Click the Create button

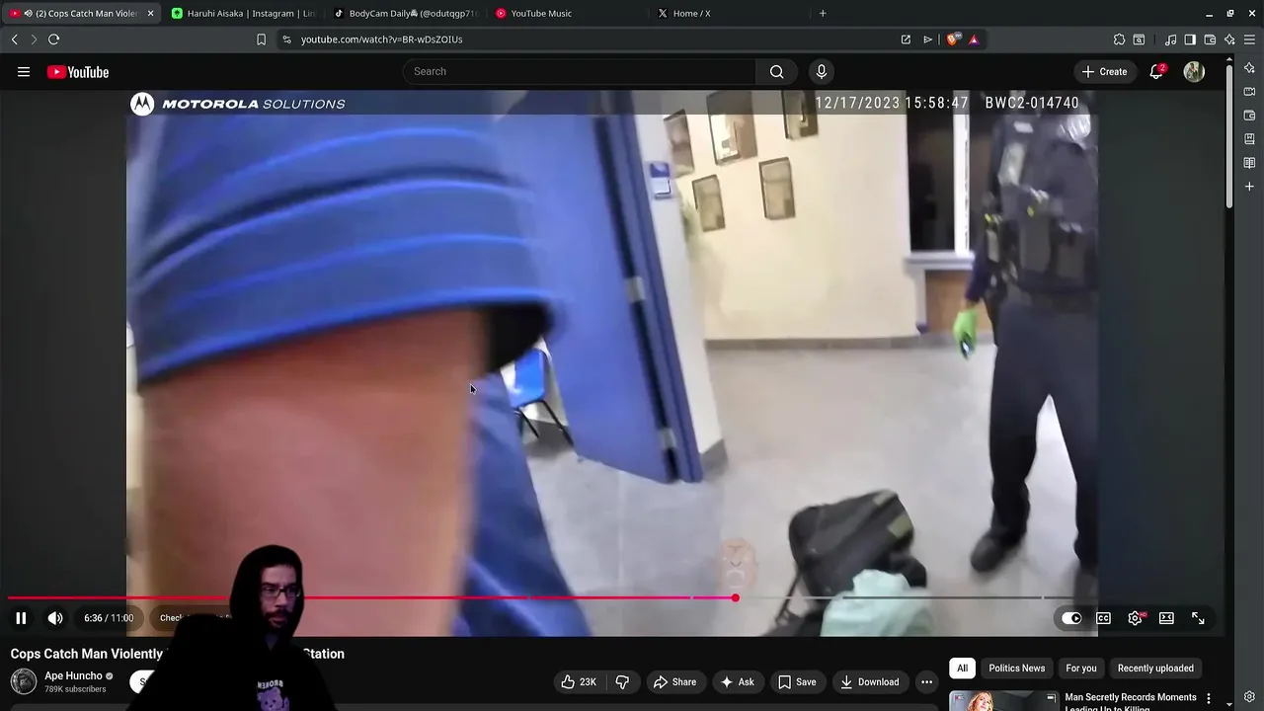tap(1104, 71)
